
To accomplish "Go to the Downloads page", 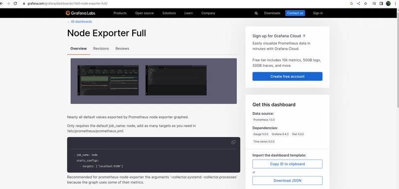I will click(x=272, y=13).
